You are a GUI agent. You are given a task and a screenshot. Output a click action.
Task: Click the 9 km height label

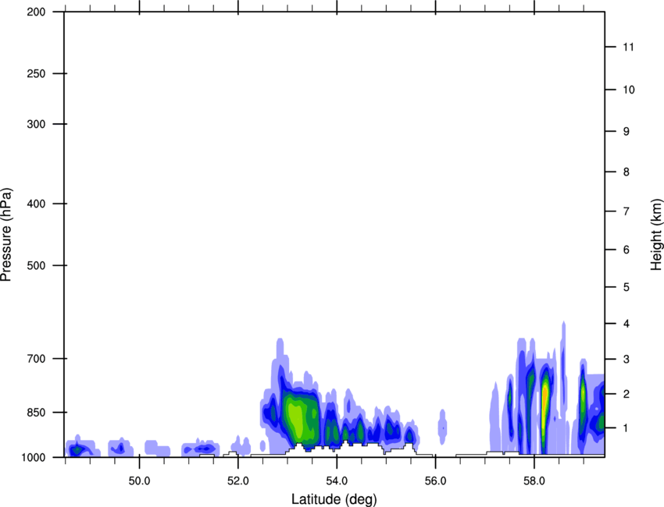pyautogui.click(x=627, y=132)
